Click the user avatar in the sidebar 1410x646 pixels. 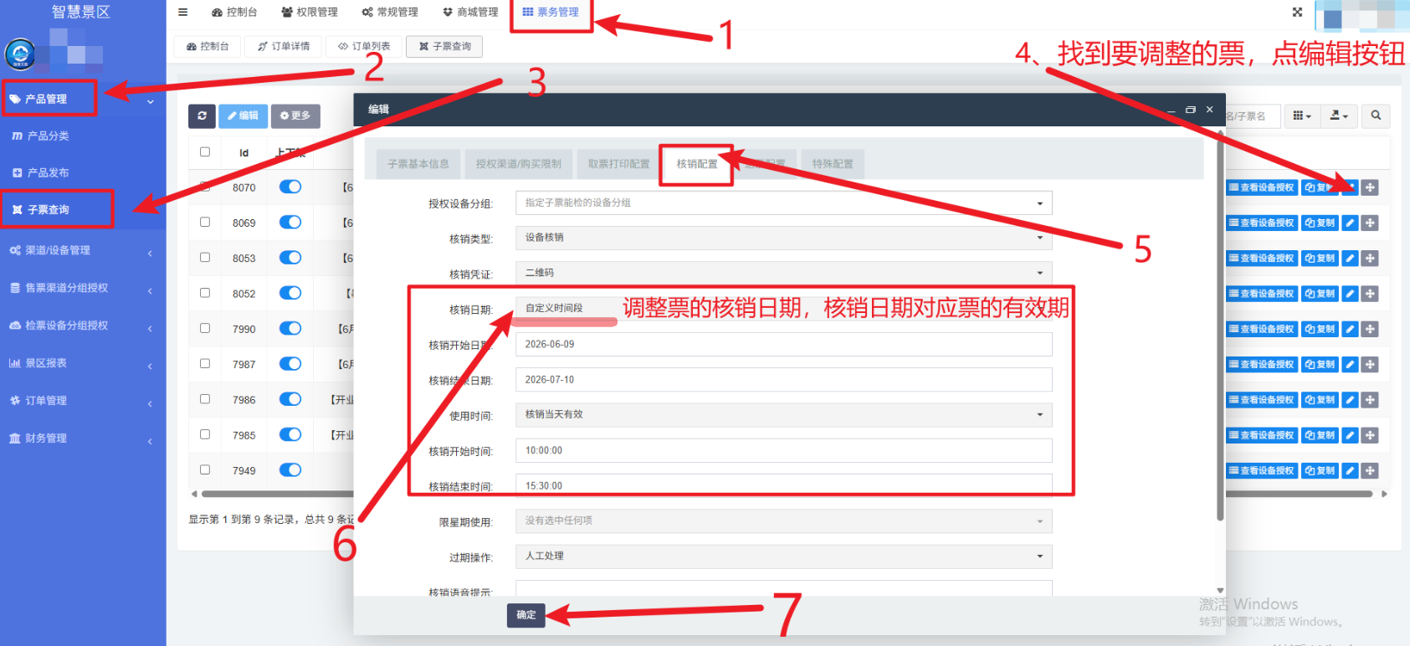(20, 54)
